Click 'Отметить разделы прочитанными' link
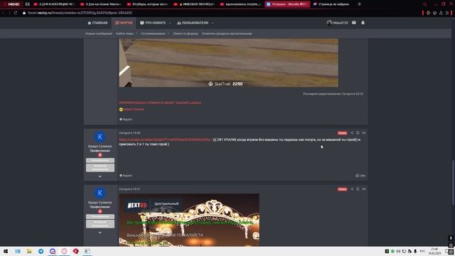The height and width of the screenshot is (256, 455). tap(227, 33)
